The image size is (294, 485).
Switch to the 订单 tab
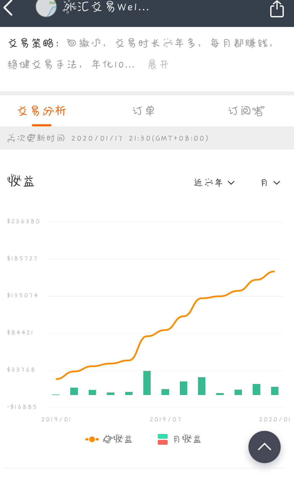tap(143, 111)
